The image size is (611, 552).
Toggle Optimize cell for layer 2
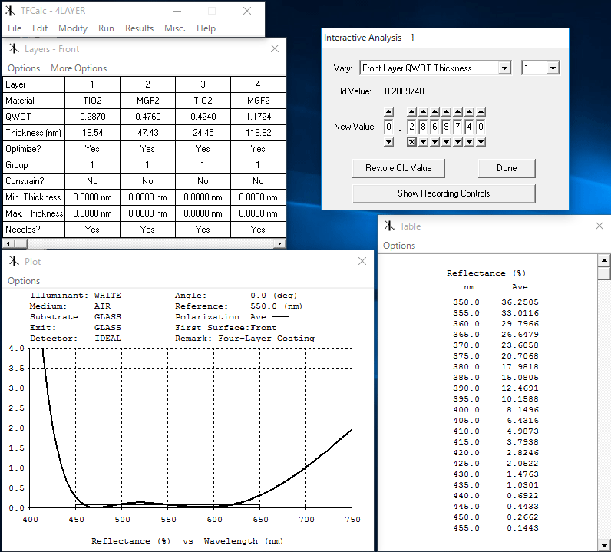pos(147,149)
